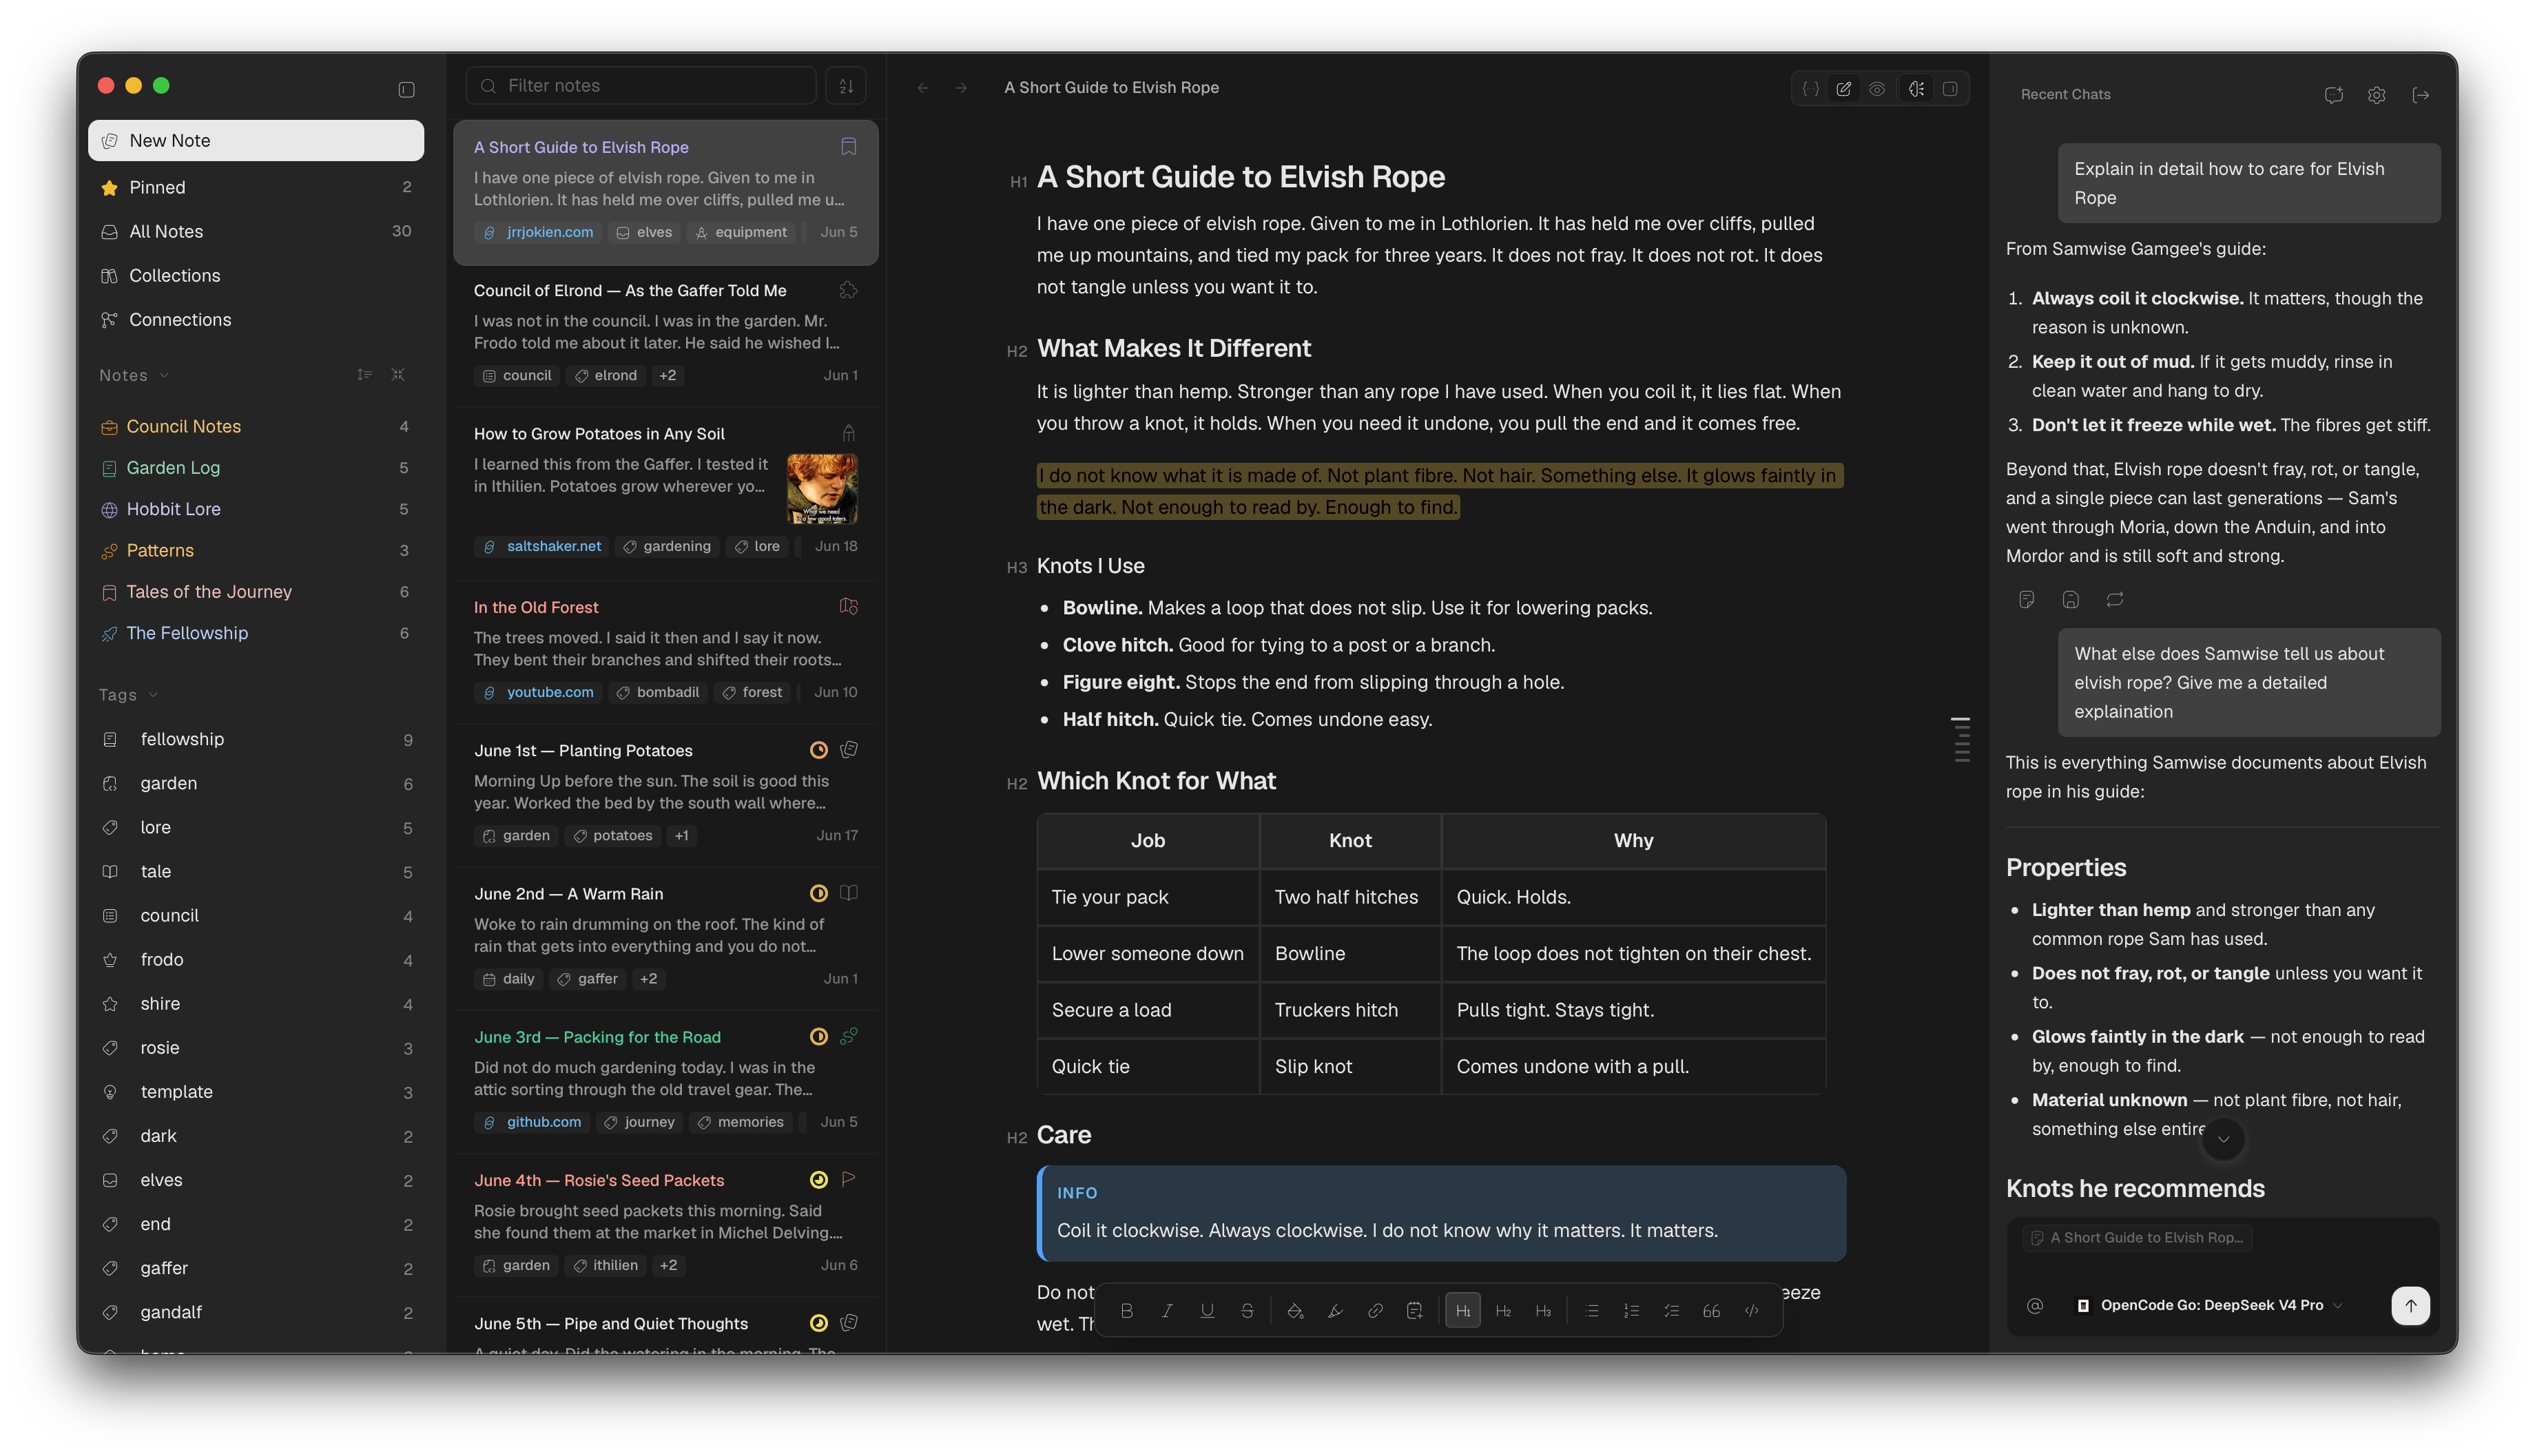Viewport: 2535px width, 1456px height.
Task: Insert a code block
Action: click(x=1751, y=1310)
